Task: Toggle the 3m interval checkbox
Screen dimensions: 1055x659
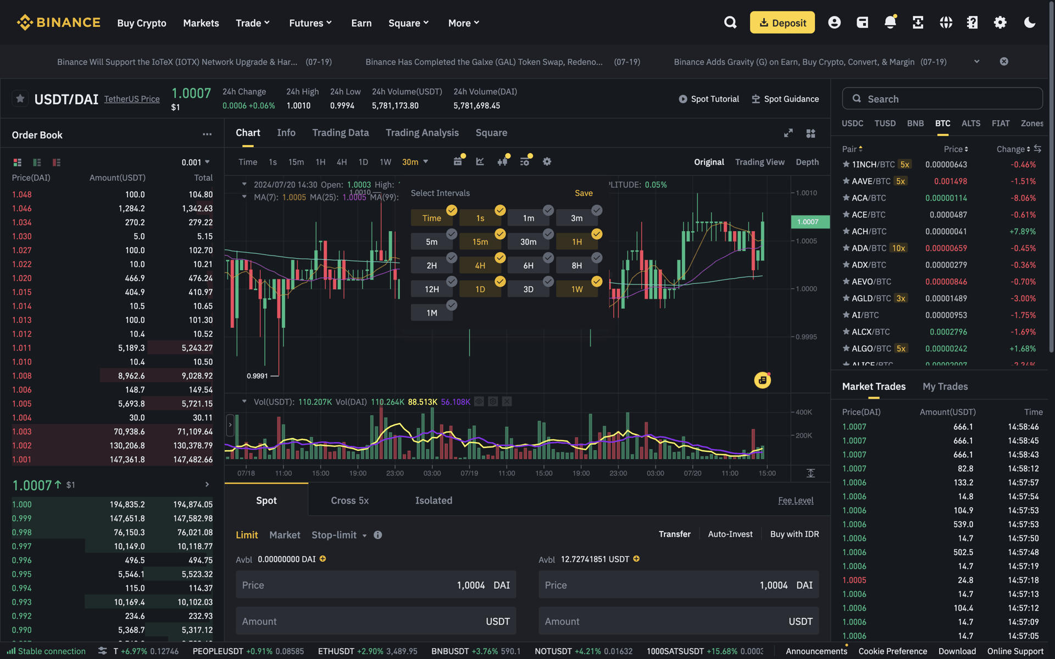Action: (597, 210)
